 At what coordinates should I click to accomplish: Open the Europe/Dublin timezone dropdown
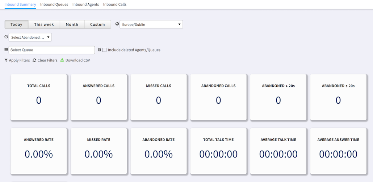click(151, 25)
